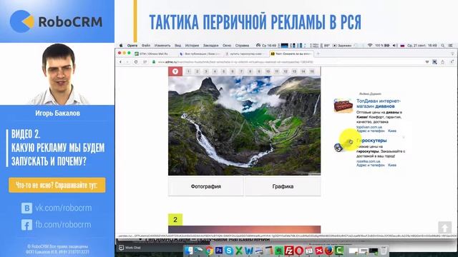This screenshot has width=458, height=257.
Task: Choose the Графика answer
Action: [x=283, y=186]
